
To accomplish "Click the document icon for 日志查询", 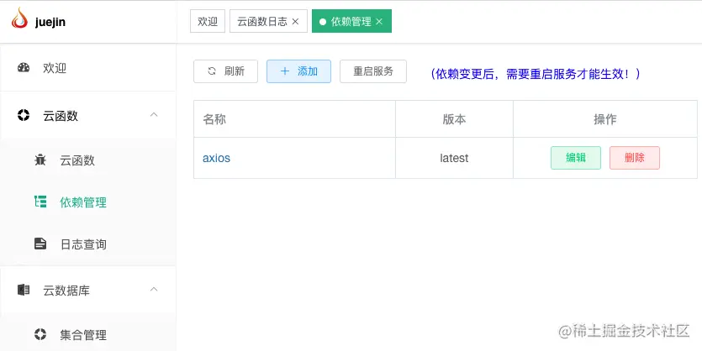I will [x=40, y=244].
